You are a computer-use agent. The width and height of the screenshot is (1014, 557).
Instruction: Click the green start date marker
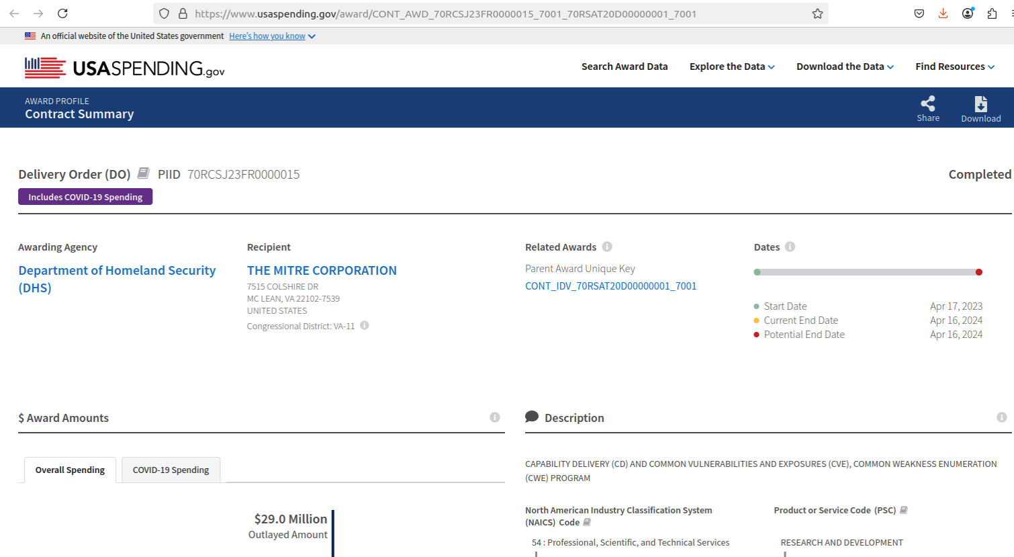(x=757, y=272)
